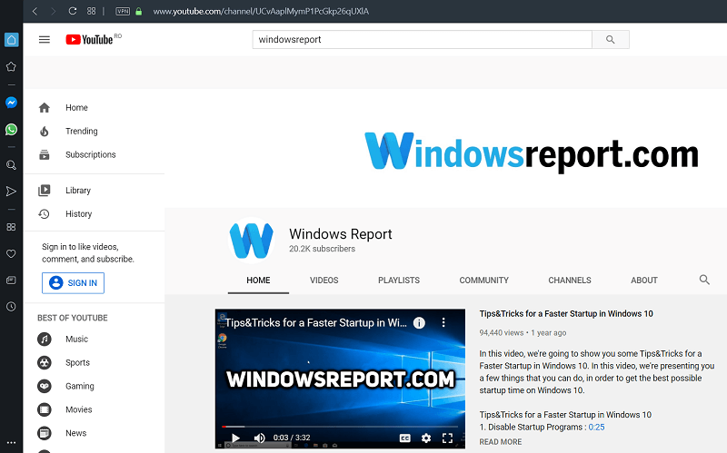Click the browser forward arrow
This screenshot has height=453, width=727.
click(54, 11)
